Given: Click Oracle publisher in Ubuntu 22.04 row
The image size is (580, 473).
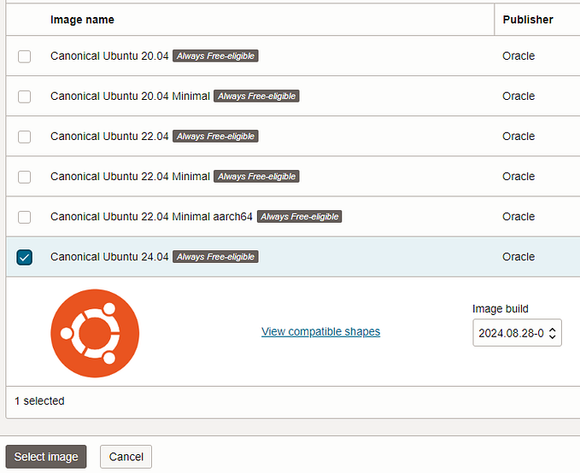Looking at the screenshot, I should click(518, 137).
